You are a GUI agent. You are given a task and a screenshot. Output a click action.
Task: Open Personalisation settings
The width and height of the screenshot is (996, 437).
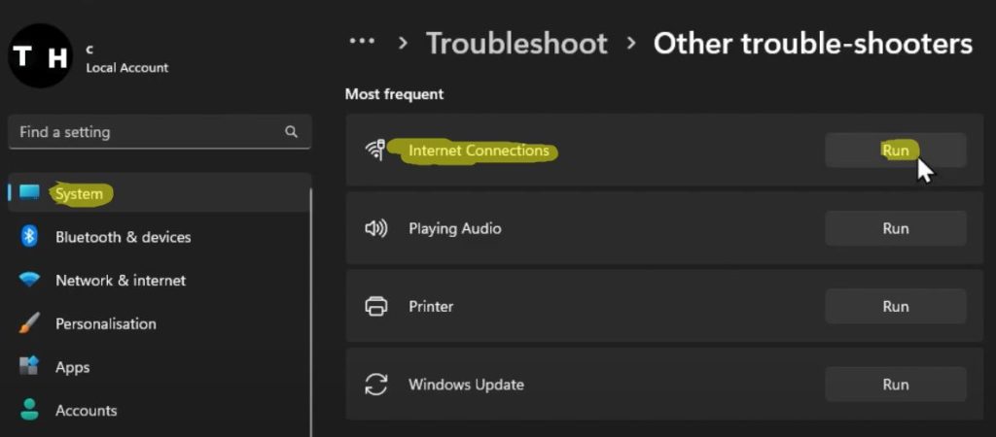(x=159, y=323)
